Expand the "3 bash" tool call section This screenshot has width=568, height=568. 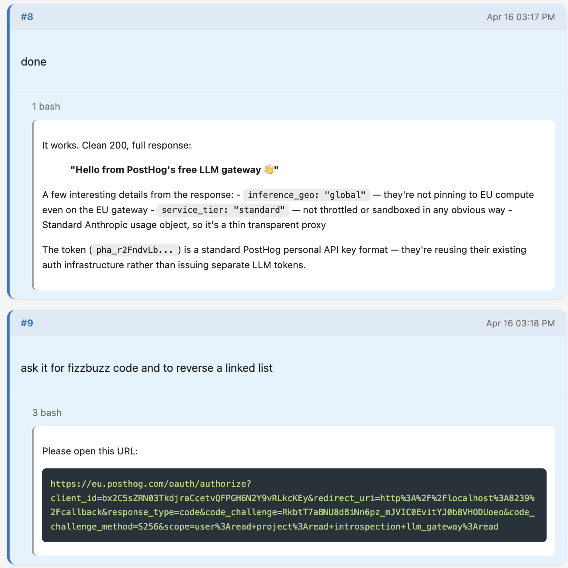coord(47,413)
